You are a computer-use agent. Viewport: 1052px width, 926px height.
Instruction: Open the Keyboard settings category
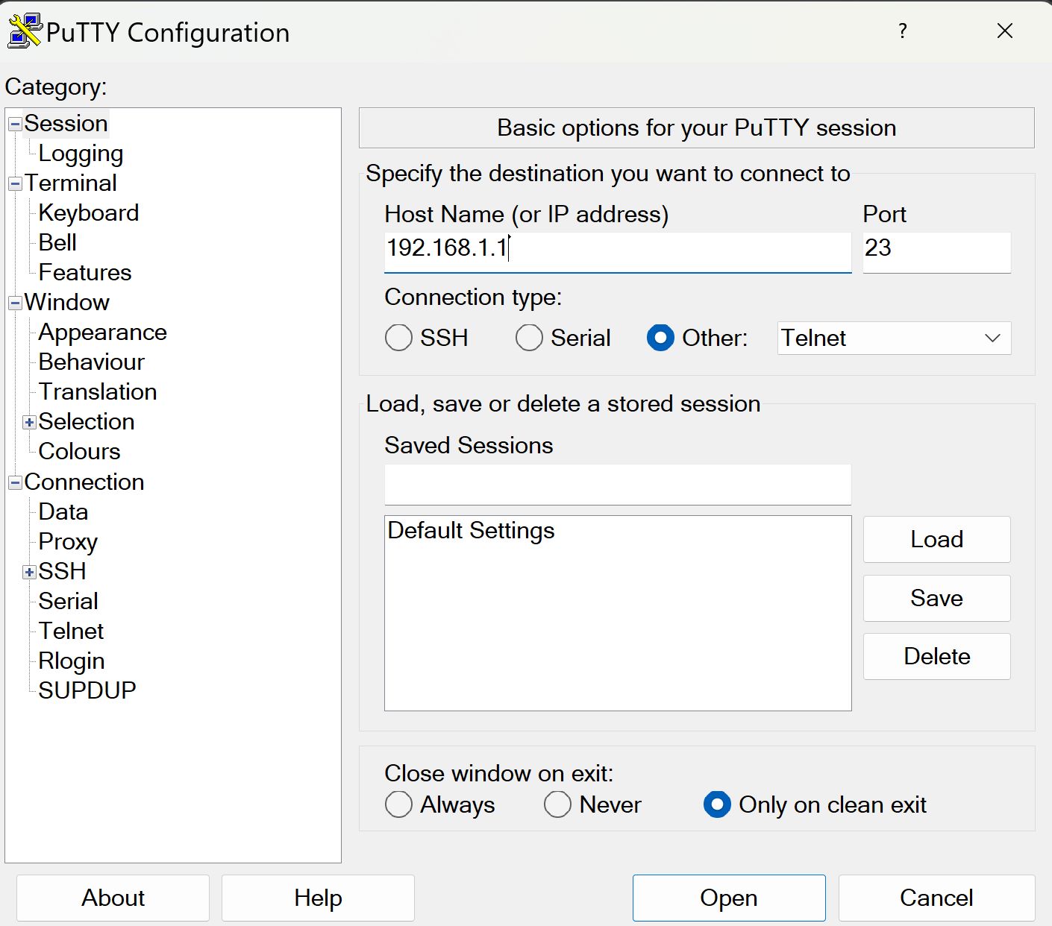[x=89, y=213]
